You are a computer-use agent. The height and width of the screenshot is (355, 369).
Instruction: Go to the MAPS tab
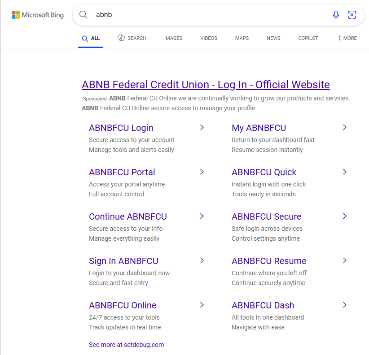(242, 38)
